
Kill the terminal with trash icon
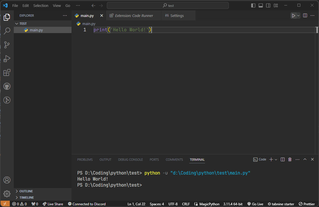tap(290, 159)
